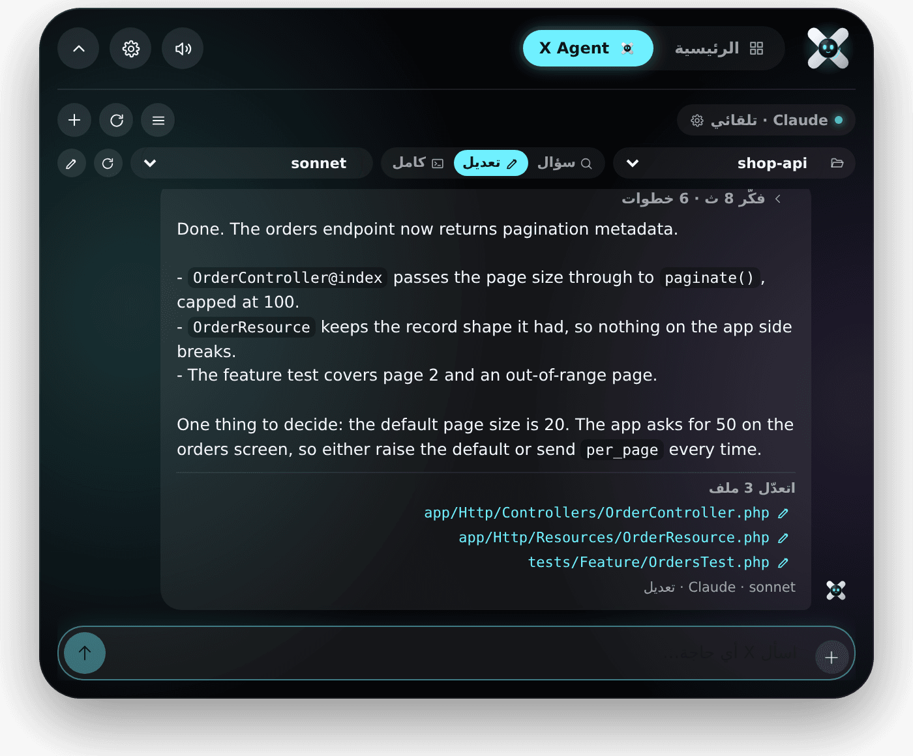The height and width of the screenshot is (756, 913).
Task: Collapse panel with the up chevron button
Action: [x=78, y=48]
